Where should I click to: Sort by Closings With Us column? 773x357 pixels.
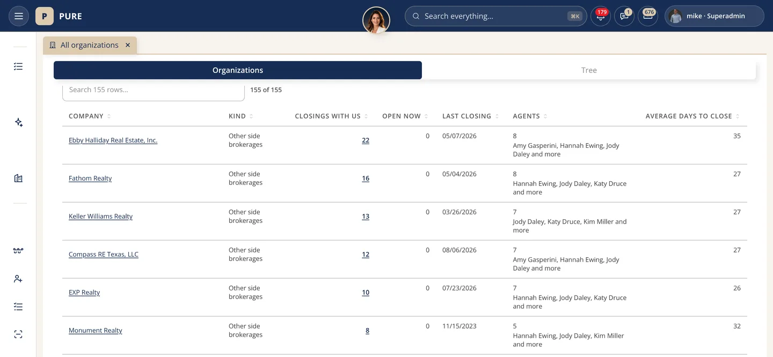pyautogui.click(x=332, y=116)
